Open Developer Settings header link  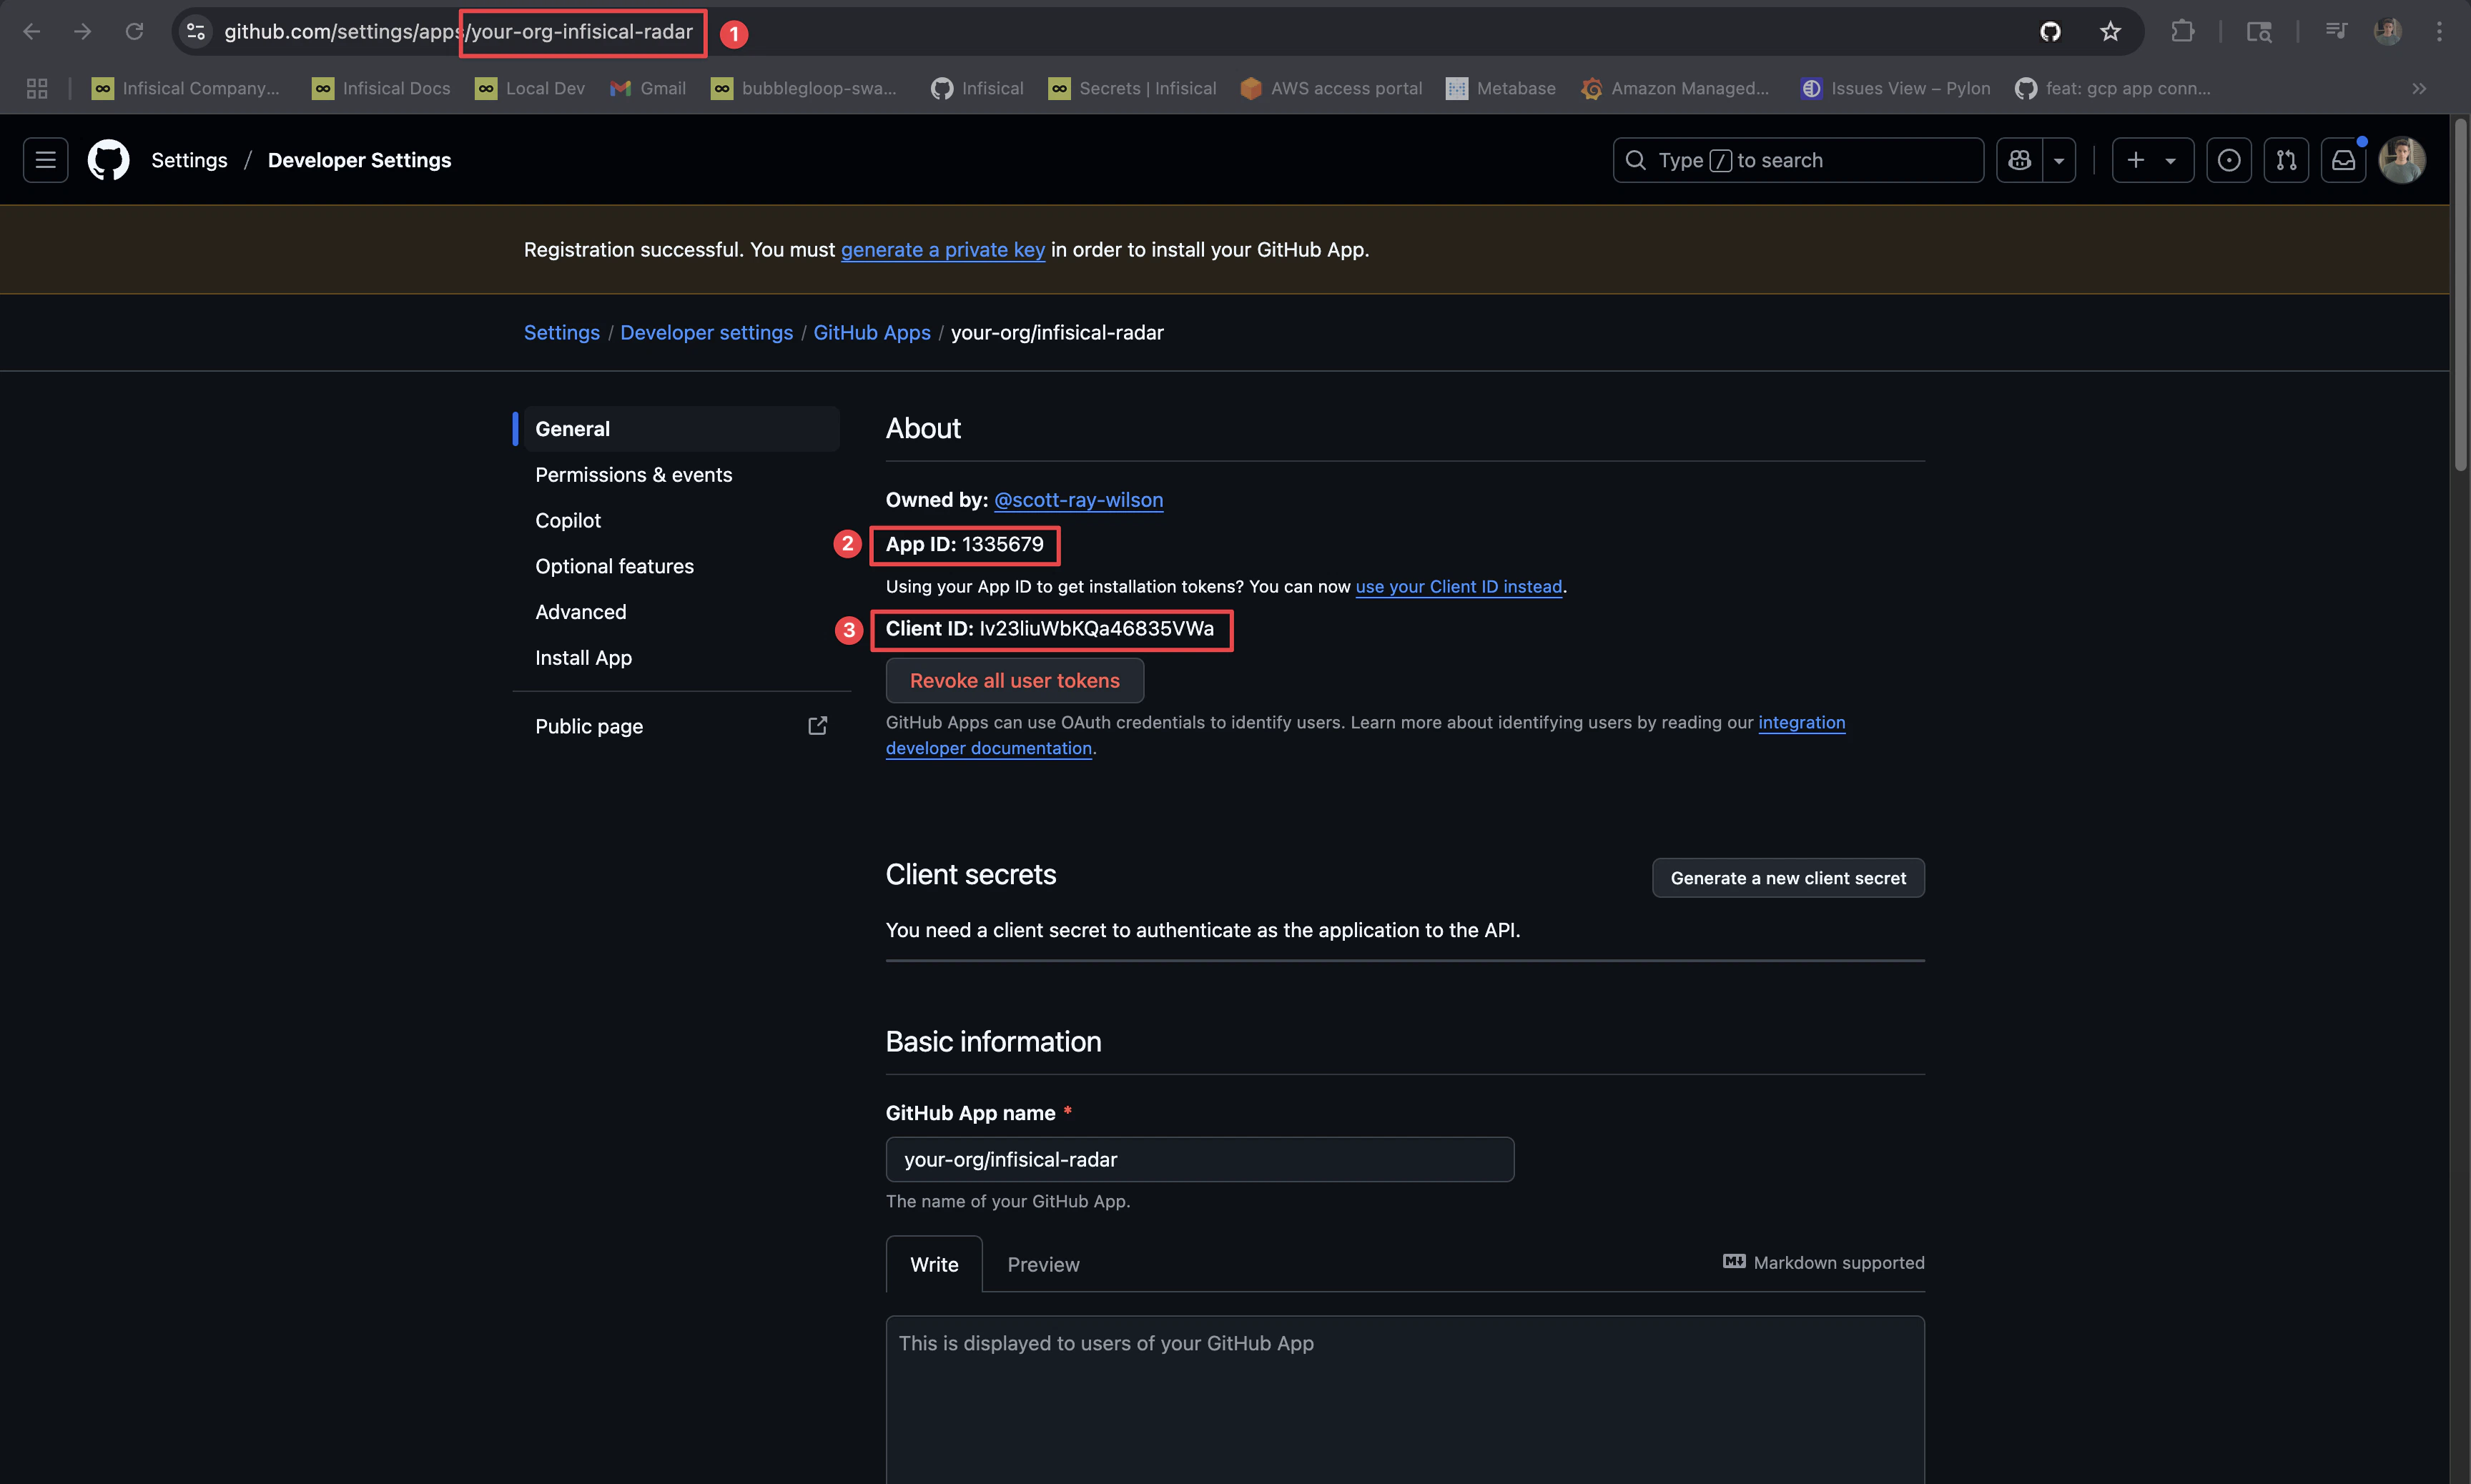[x=359, y=160]
